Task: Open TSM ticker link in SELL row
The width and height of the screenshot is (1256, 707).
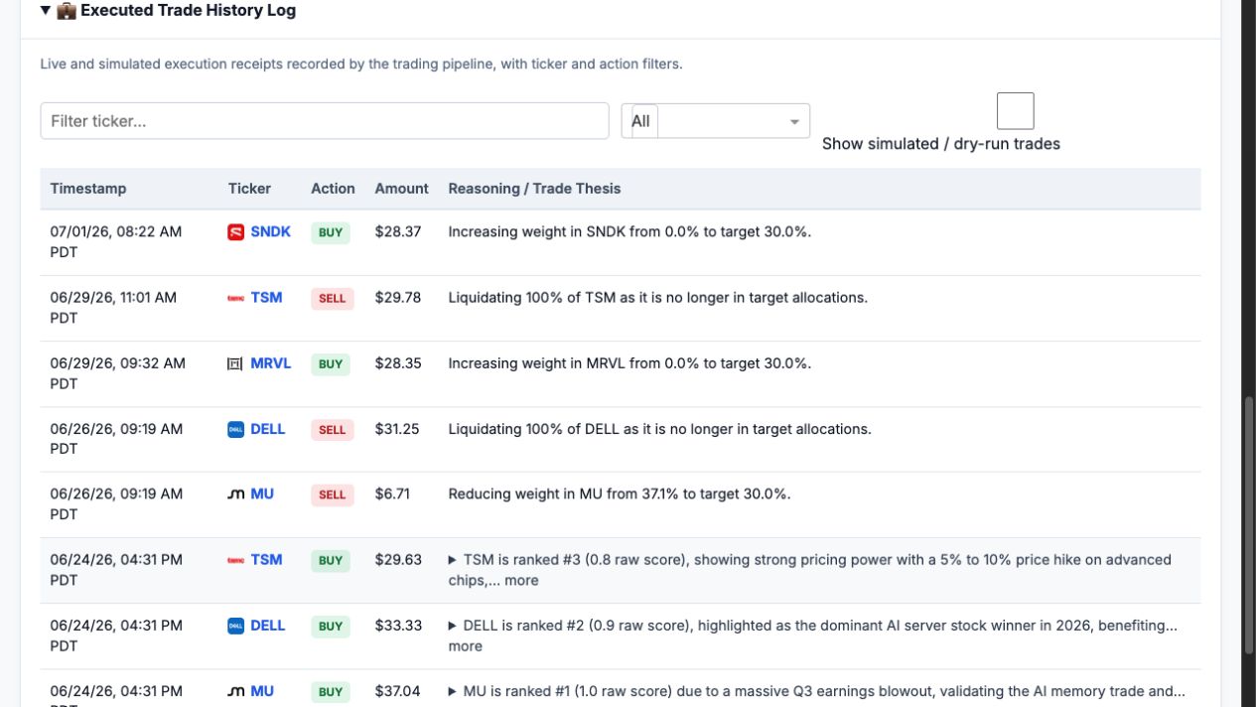Action: (266, 297)
